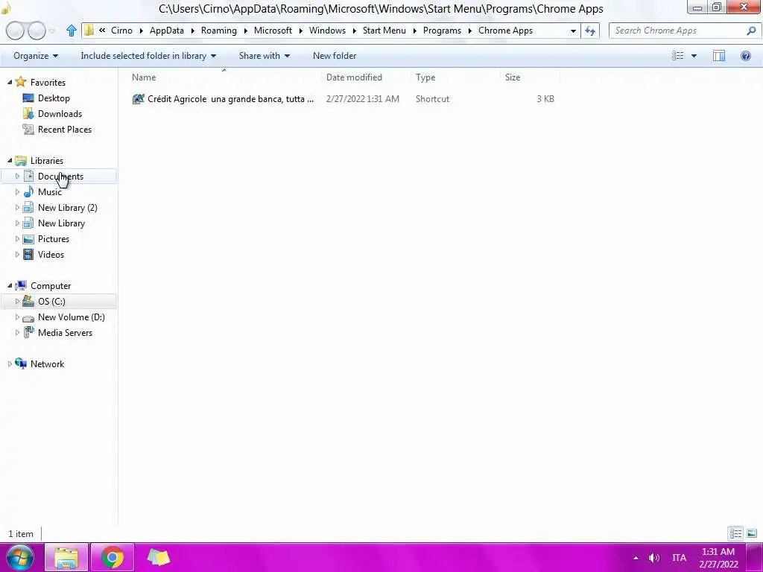Open the Windows Start orb
The height and width of the screenshot is (572, 763).
19,557
